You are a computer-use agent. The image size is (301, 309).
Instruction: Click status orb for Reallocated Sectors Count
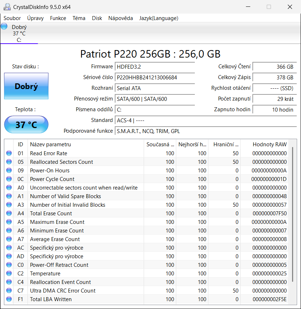[9, 162]
